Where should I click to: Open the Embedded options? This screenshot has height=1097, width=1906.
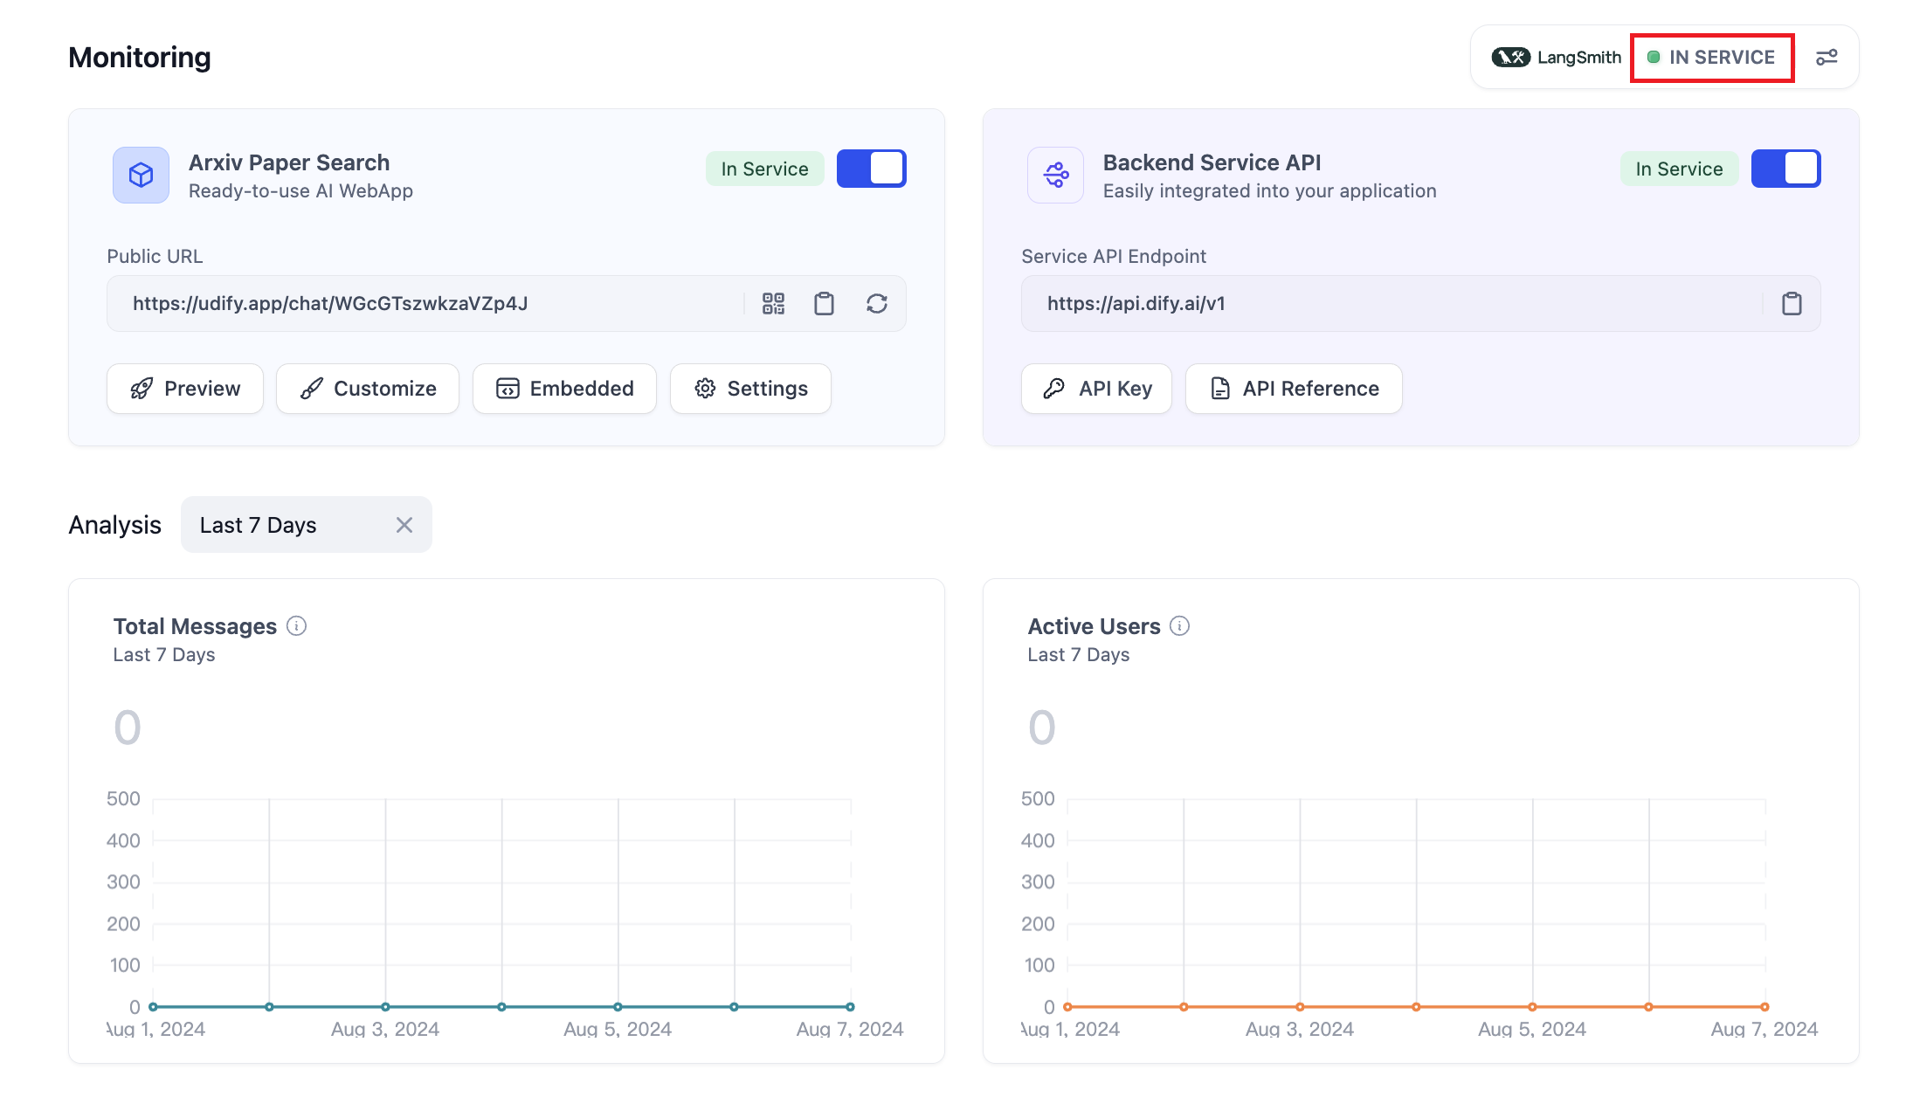(x=564, y=389)
